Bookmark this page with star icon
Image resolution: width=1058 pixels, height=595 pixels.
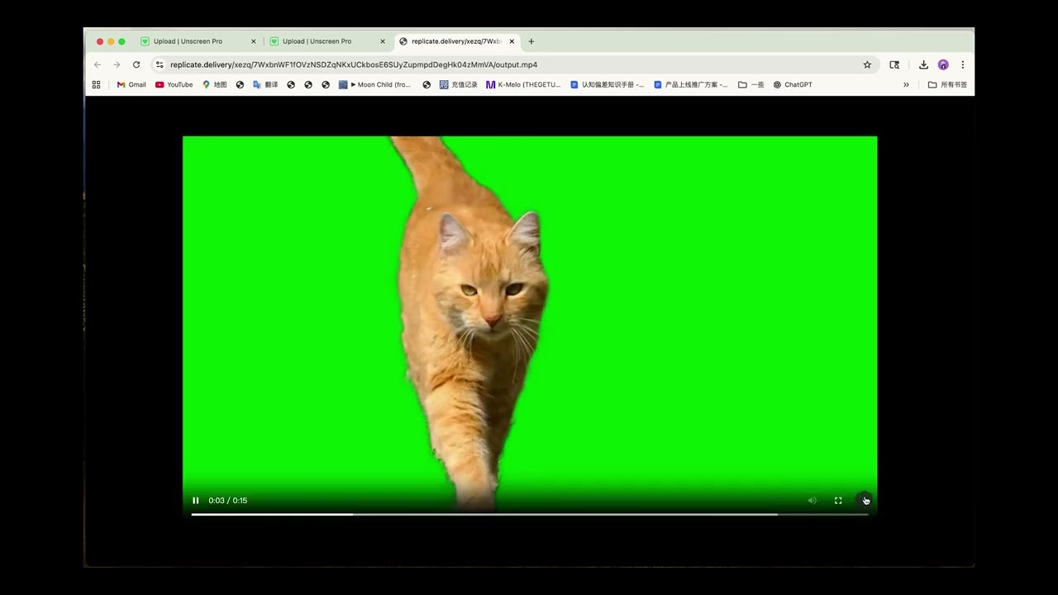[867, 64]
